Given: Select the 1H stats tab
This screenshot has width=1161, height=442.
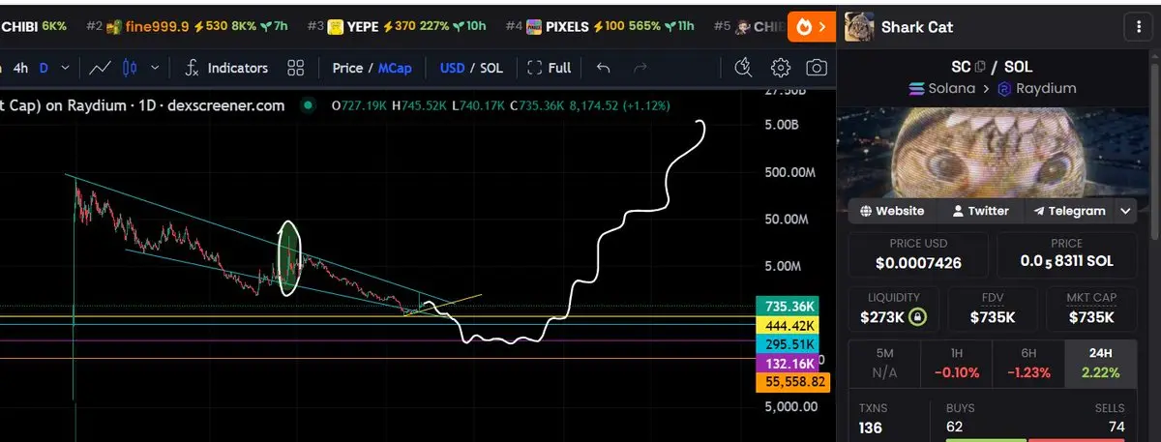Looking at the screenshot, I should point(956,364).
